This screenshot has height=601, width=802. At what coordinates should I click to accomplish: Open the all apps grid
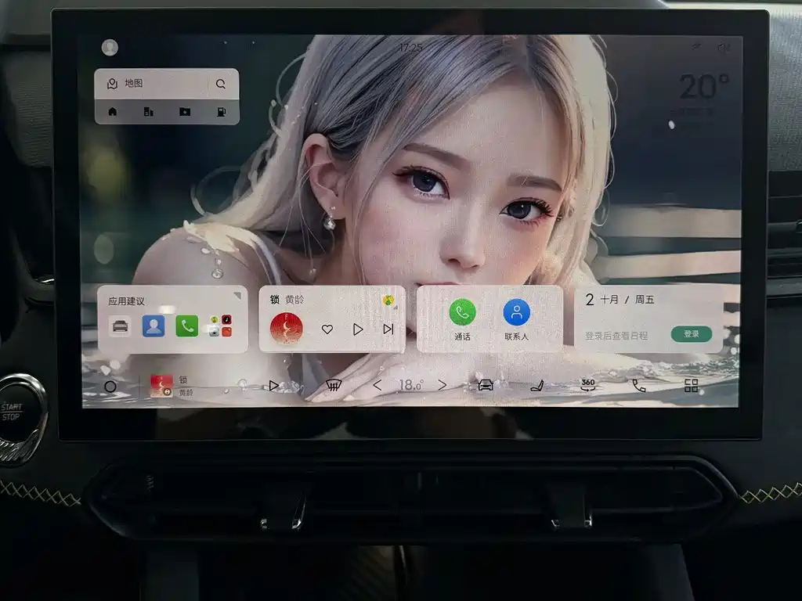coord(691,385)
